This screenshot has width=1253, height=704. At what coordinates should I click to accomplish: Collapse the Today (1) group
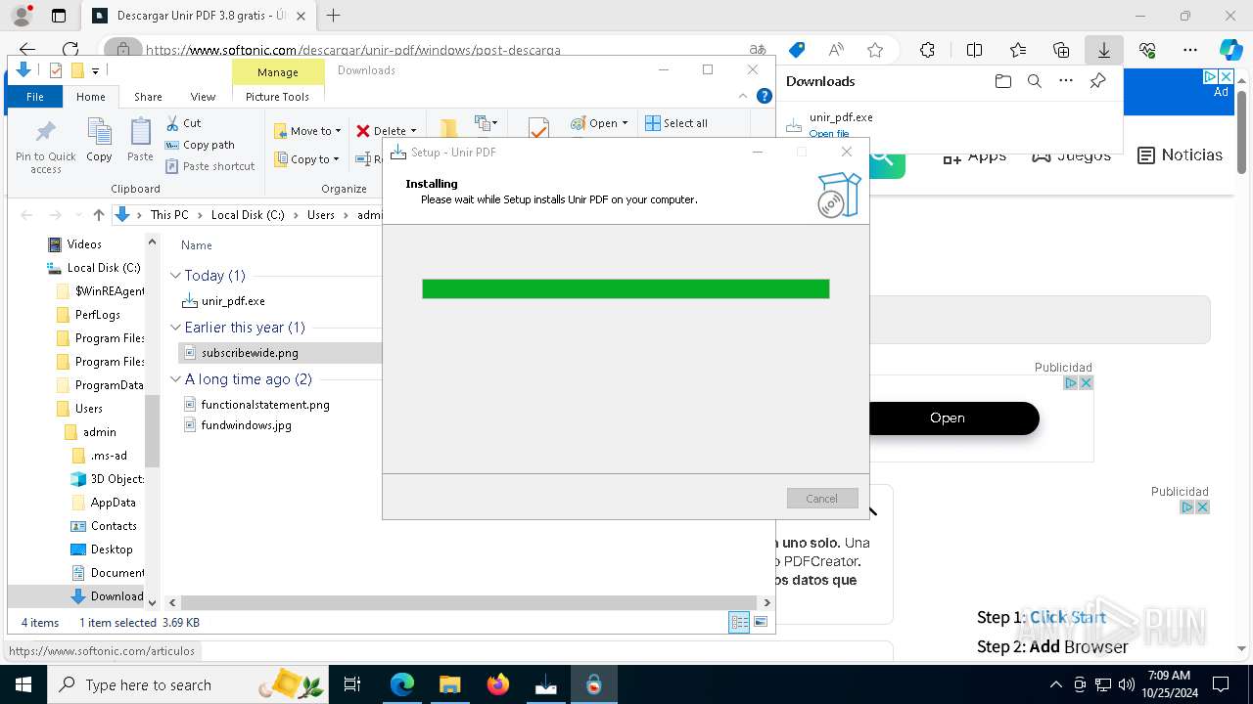coord(175,276)
